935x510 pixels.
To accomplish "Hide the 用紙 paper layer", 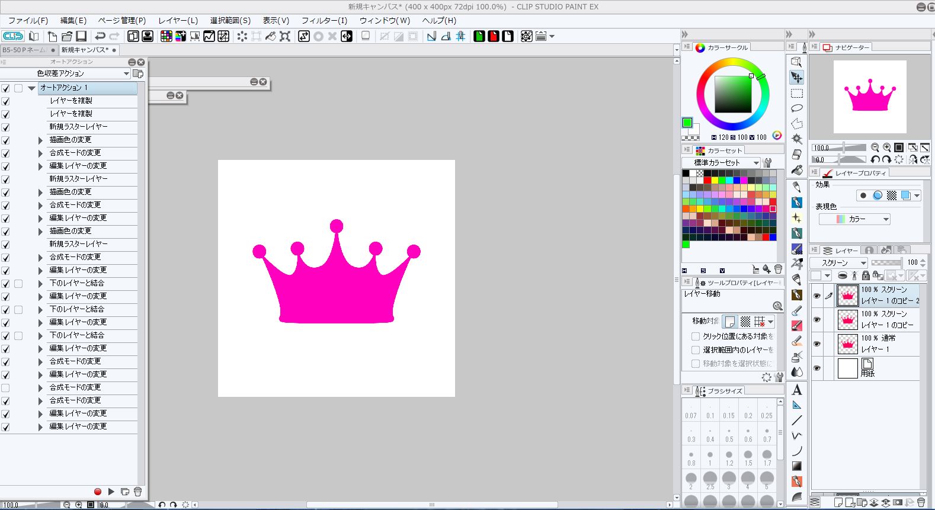I will point(817,368).
